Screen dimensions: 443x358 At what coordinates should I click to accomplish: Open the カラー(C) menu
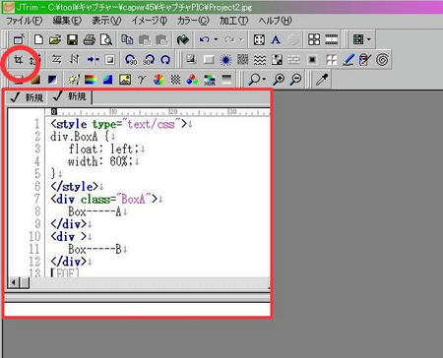(x=193, y=21)
